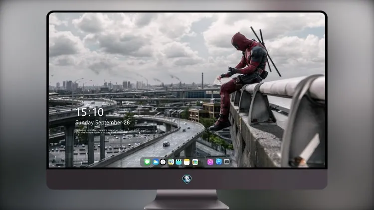Open the Camera app in the dock

tap(227, 162)
